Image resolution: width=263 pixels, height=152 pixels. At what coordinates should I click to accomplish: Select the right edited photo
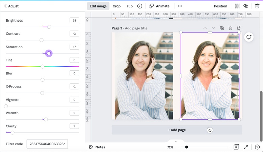click(x=210, y=76)
